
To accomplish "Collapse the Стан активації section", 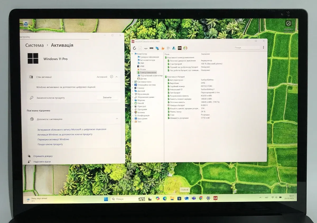I will pyautogui.click(x=116, y=77).
